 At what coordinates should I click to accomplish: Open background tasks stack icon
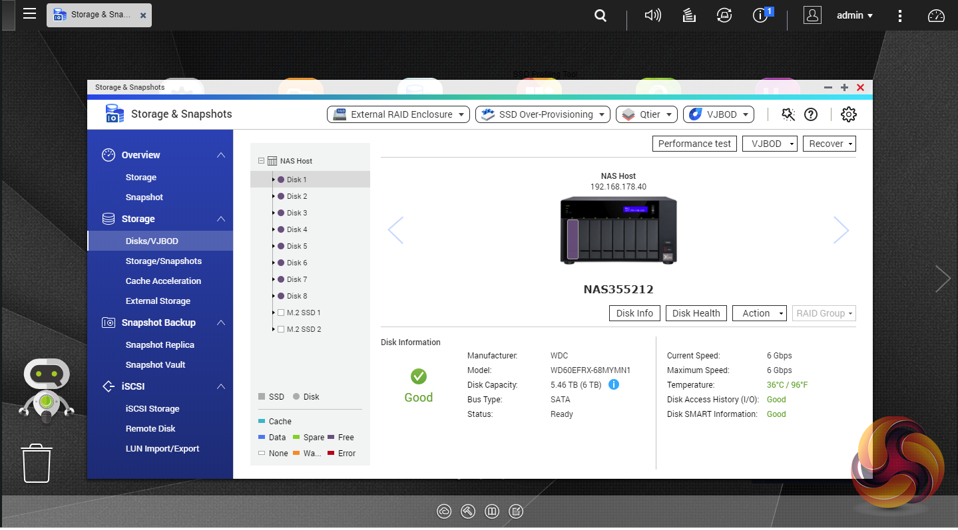coord(689,15)
